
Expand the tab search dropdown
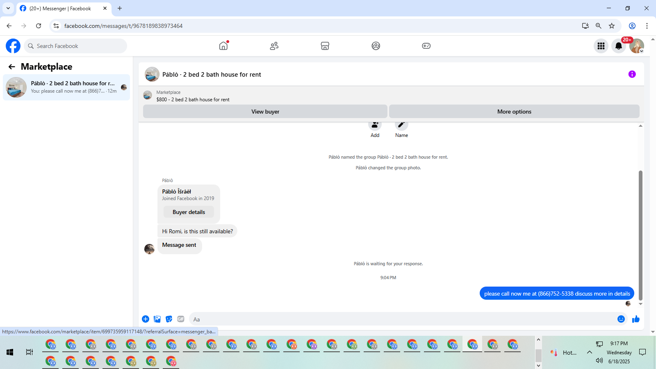tap(8, 8)
